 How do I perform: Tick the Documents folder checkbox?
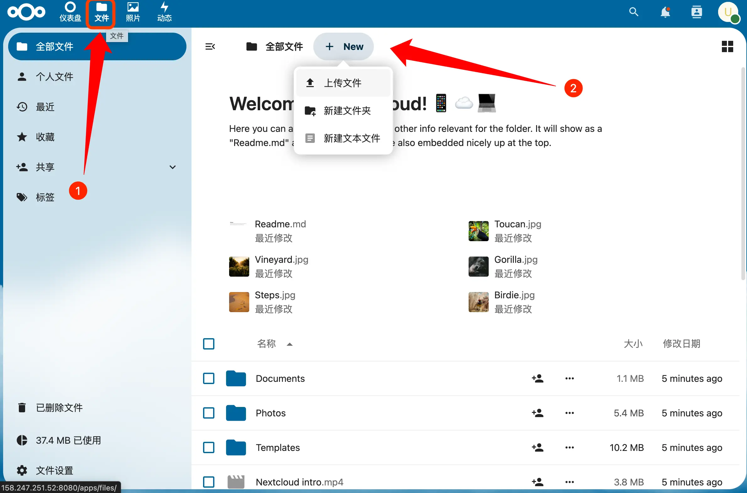pyautogui.click(x=209, y=378)
